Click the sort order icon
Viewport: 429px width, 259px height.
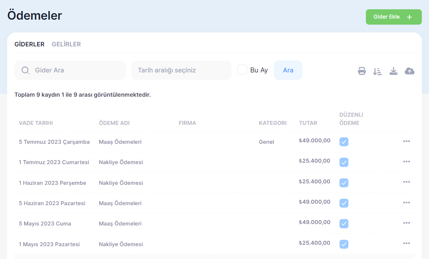point(377,71)
